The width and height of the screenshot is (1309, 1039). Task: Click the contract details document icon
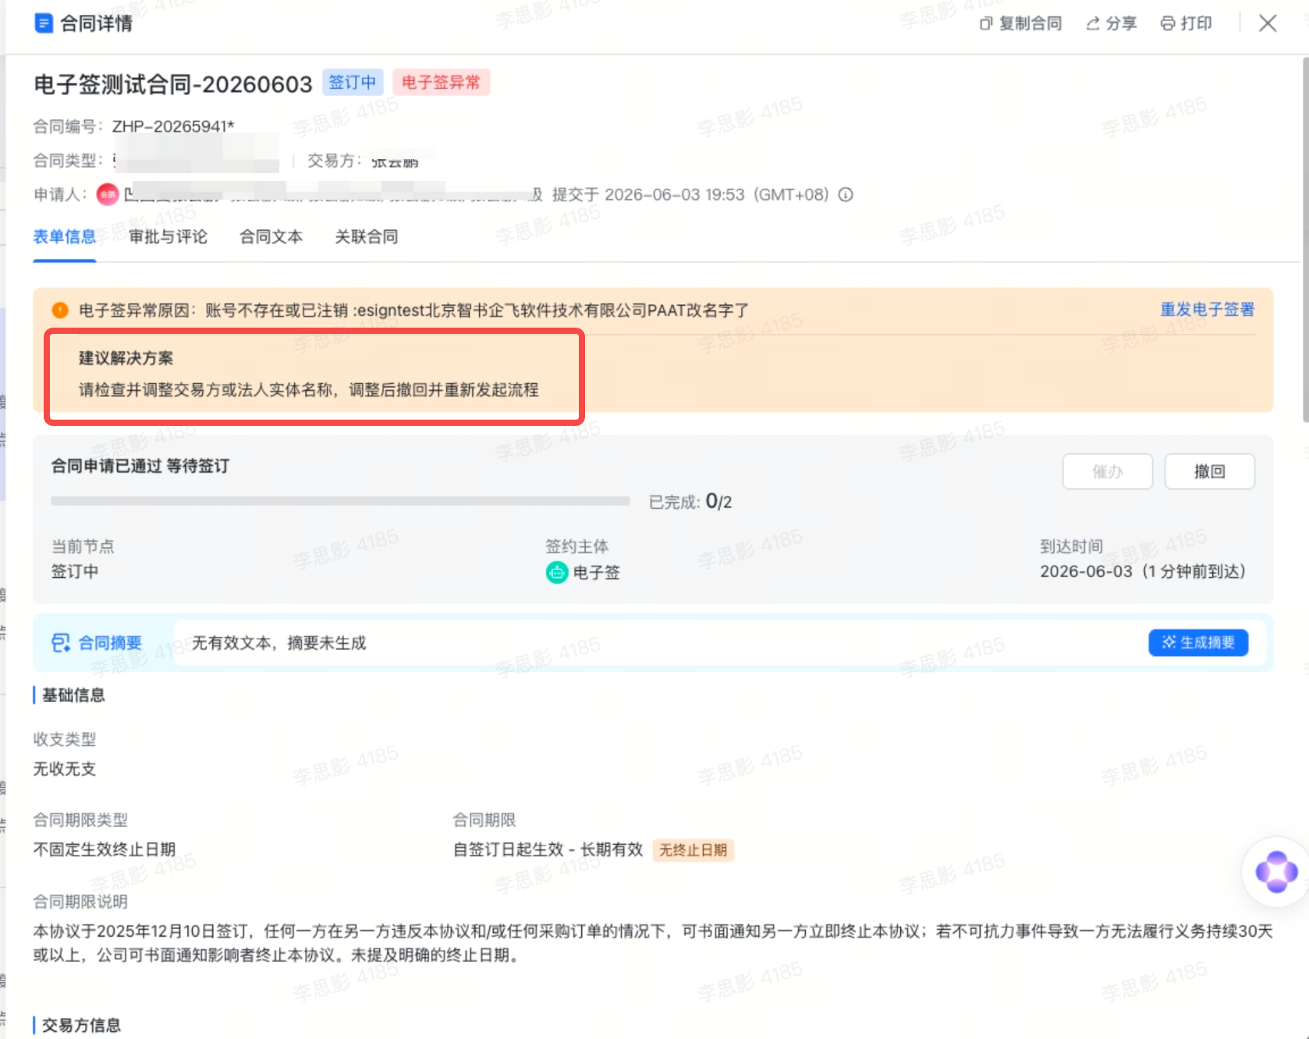[44, 23]
